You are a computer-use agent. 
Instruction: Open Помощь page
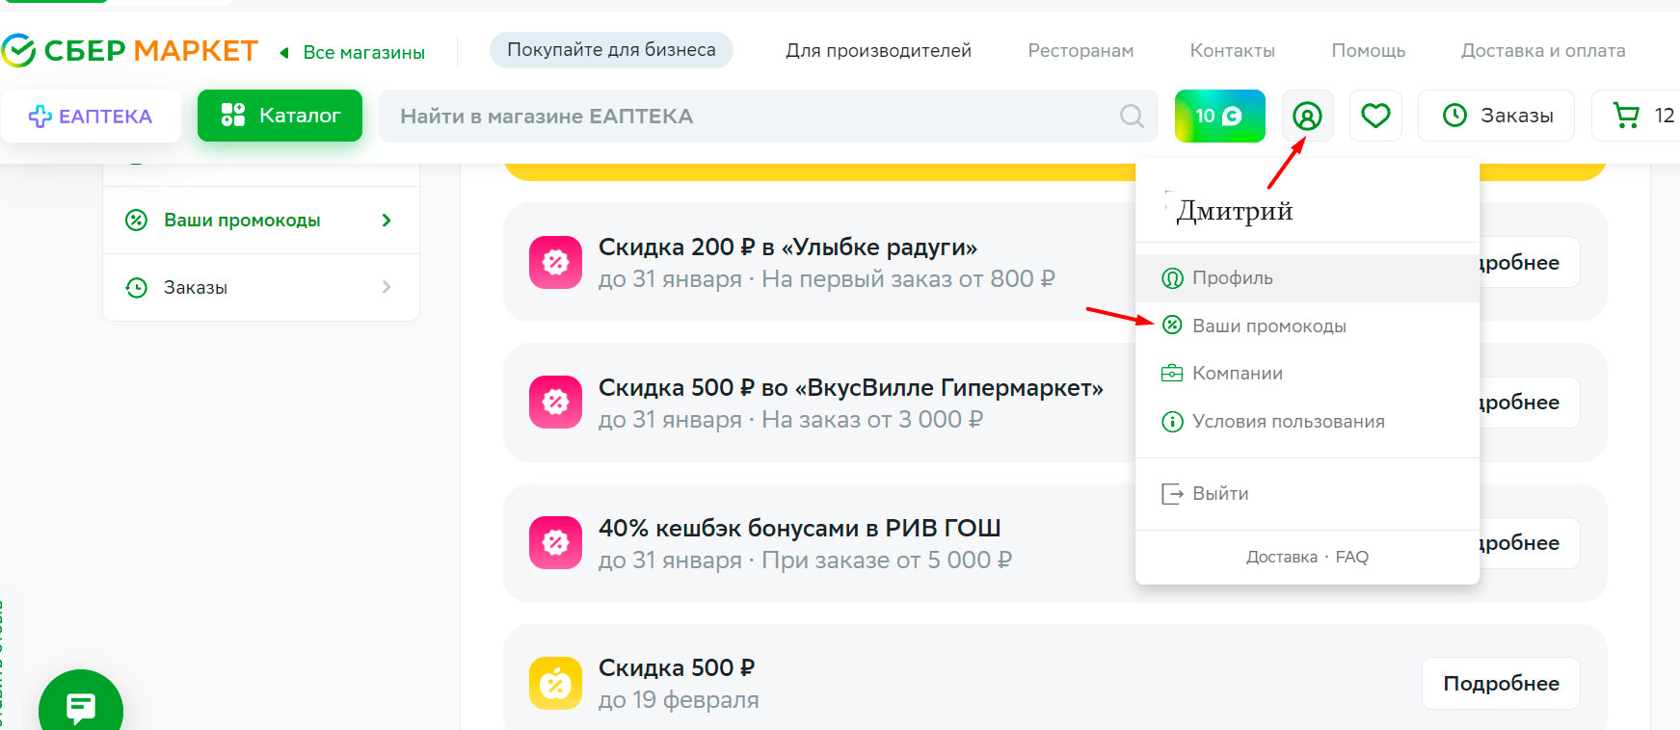pyautogui.click(x=1368, y=50)
